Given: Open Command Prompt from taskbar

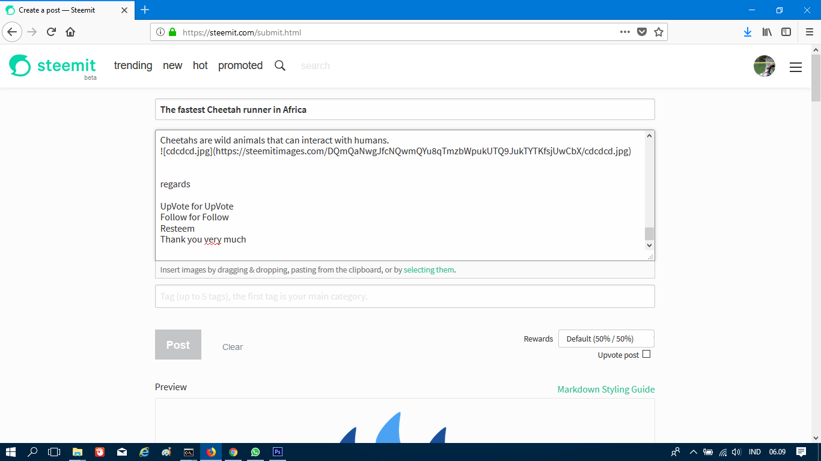Looking at the screenshot, I should (189, 452).
